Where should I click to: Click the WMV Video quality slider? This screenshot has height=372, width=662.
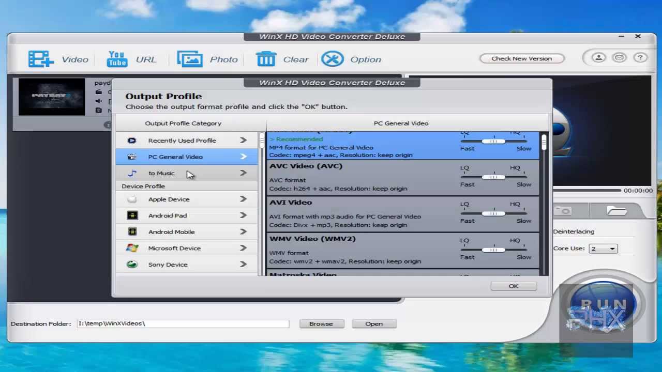point(493,250)
